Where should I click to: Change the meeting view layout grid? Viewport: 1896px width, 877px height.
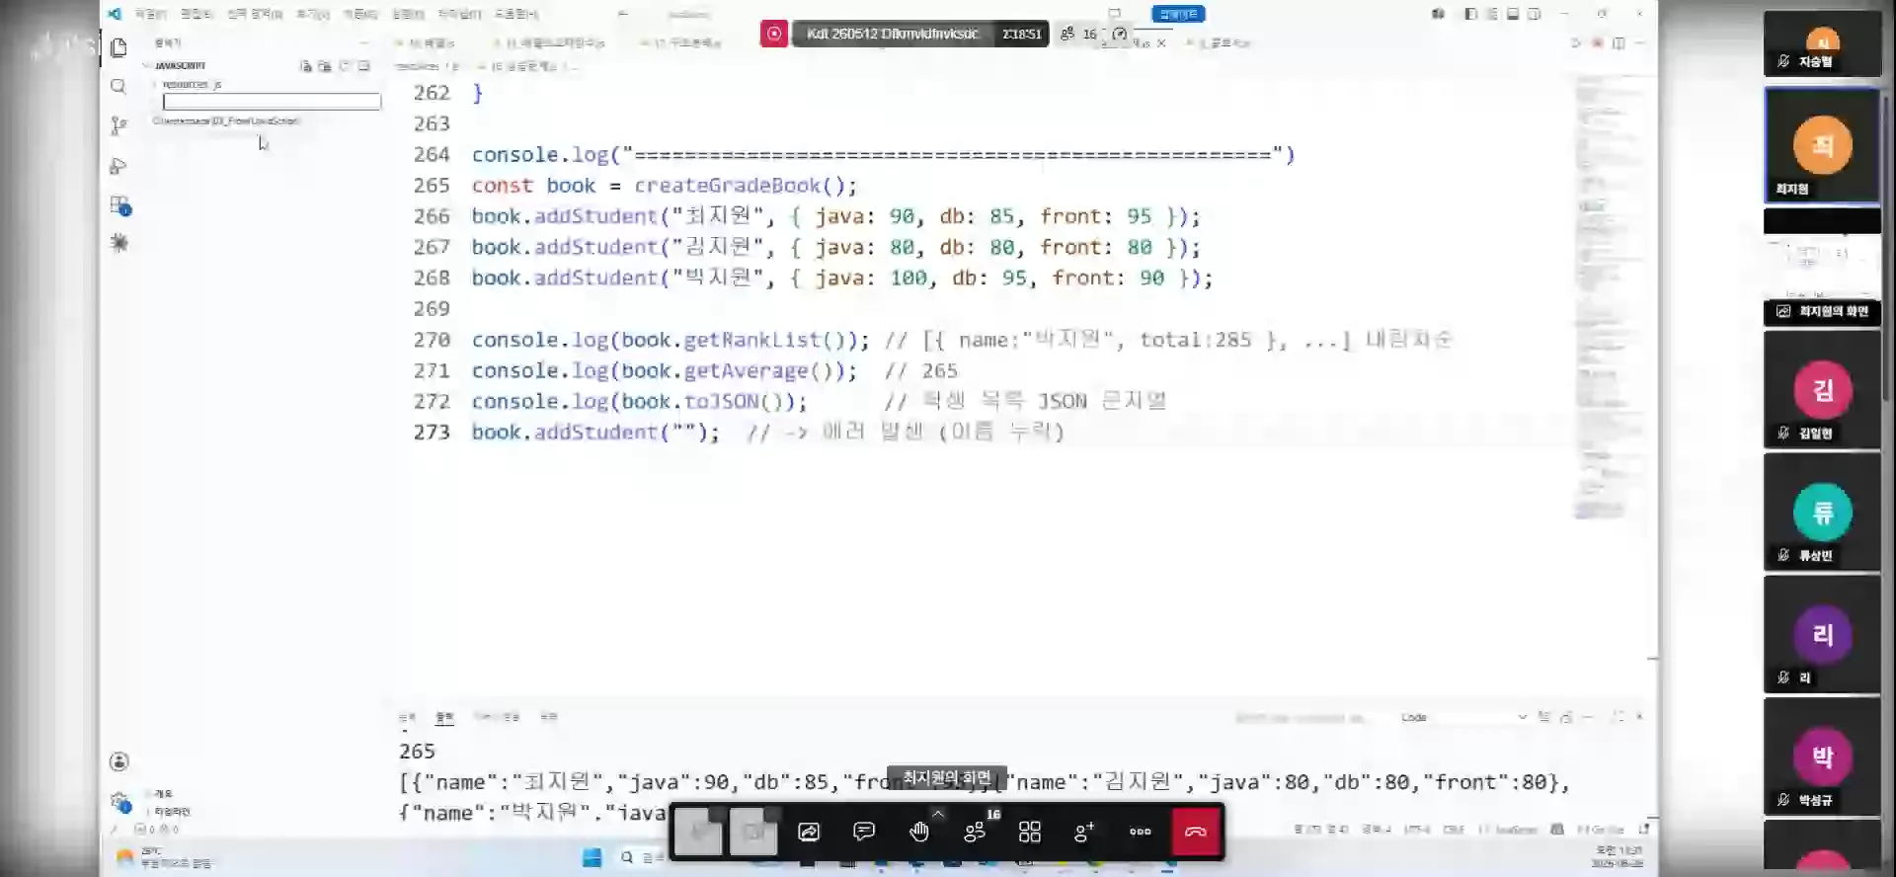(1030, 832)
